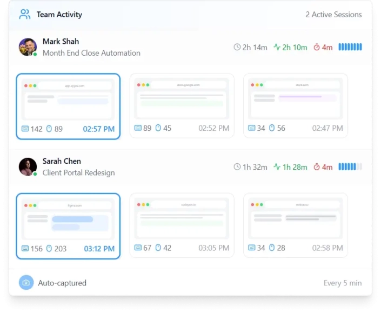Click the 02:57 PM timestamp

99,129
